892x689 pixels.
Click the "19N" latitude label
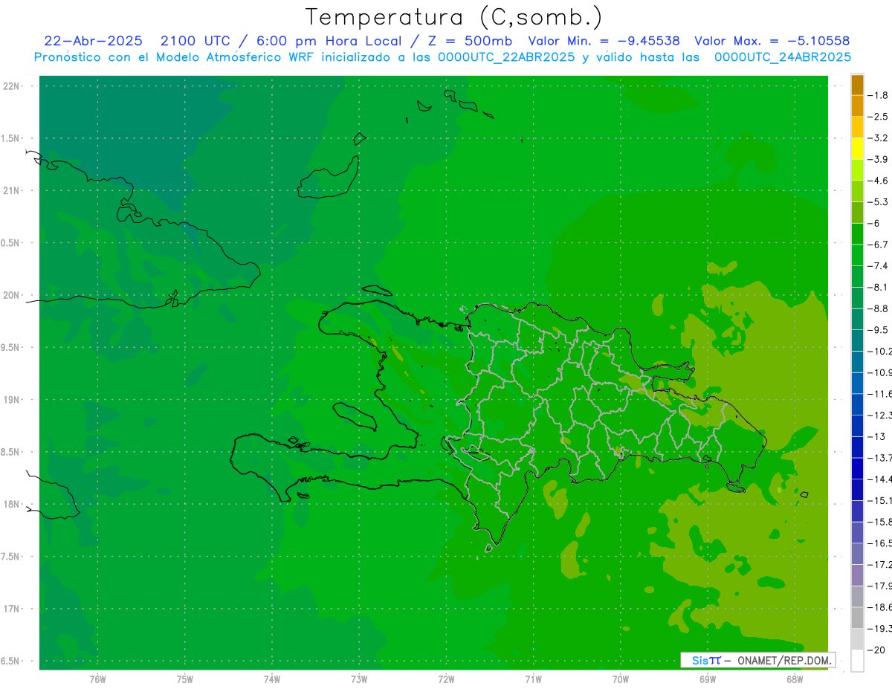click(x=12, y=400)
